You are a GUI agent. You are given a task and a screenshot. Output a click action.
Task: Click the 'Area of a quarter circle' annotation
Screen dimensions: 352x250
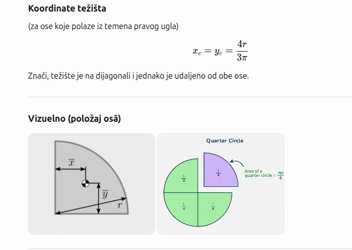pyautogui.click(x=263, y=174)
